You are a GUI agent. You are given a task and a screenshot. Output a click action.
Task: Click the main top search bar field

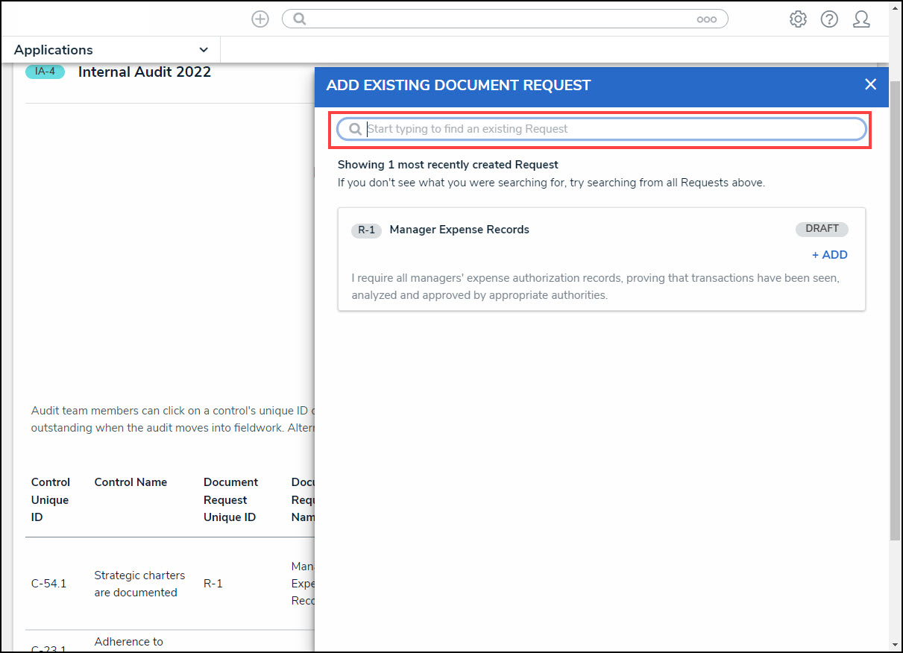tap(505, 19)
